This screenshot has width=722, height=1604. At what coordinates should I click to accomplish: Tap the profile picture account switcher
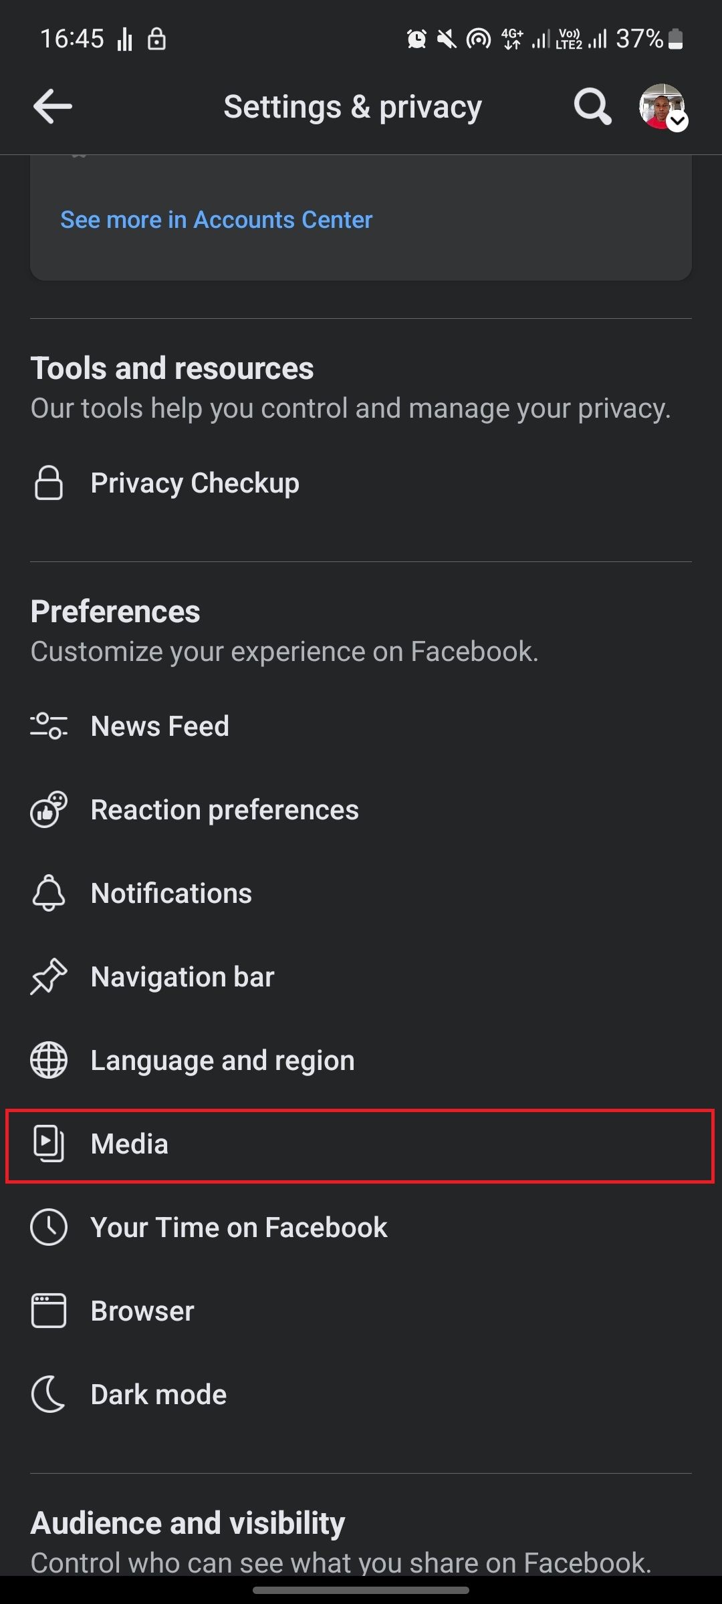click(x=662, y=107)
